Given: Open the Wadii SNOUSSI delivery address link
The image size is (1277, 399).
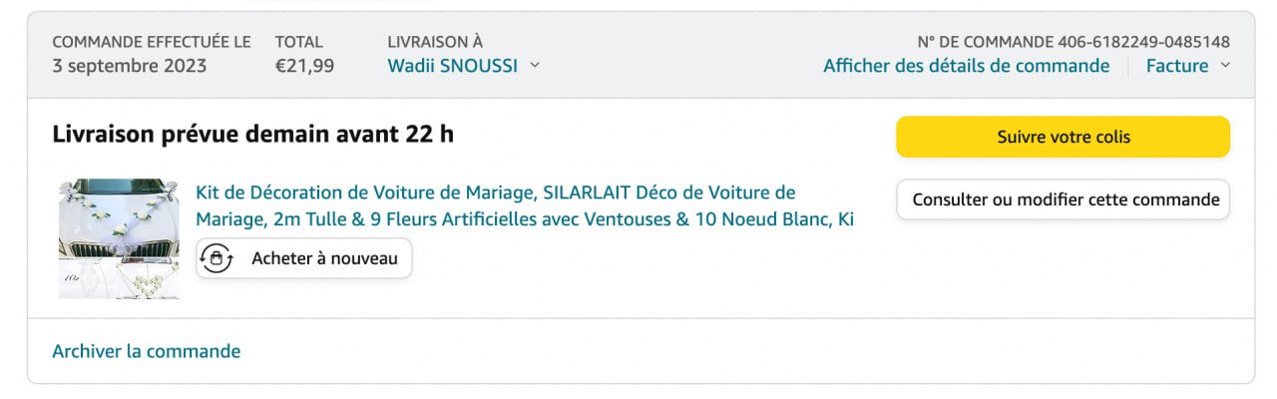Looking at the screenshot, I should (x=452, y=66).
